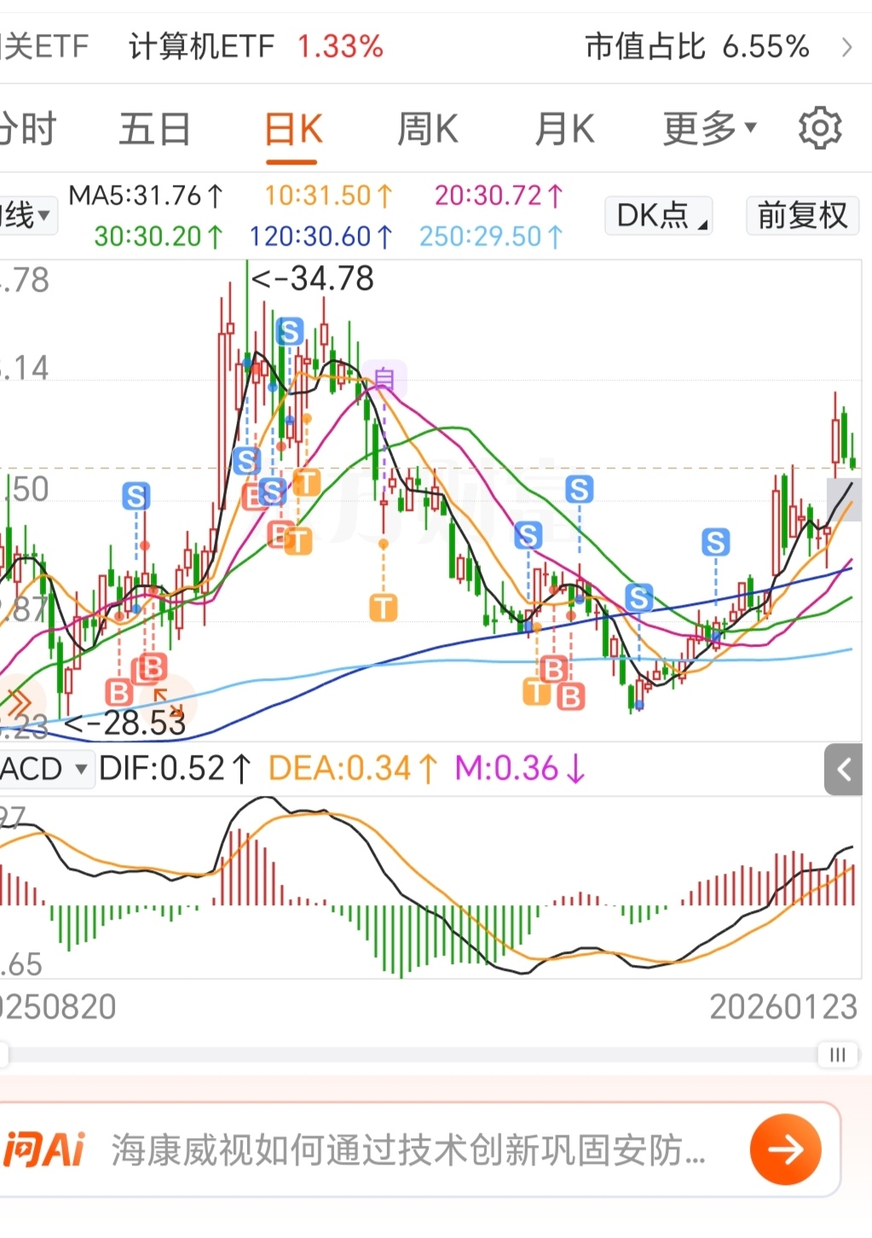Switch to 月K monthly chart tab
The image size is (872, 1238).
pyautogui.click(x=564, y=131)
